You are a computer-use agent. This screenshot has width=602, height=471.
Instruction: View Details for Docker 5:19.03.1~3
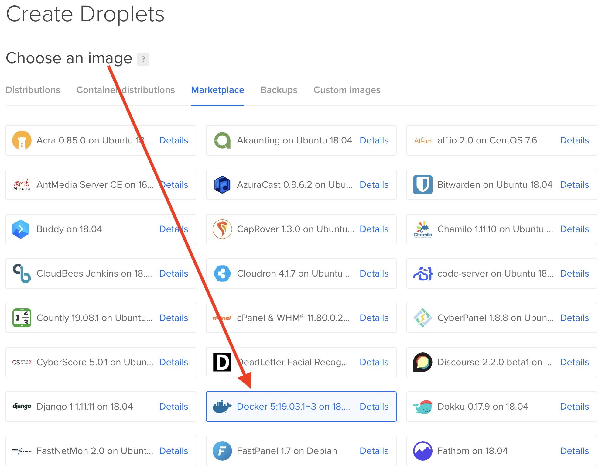coord(374,407)
